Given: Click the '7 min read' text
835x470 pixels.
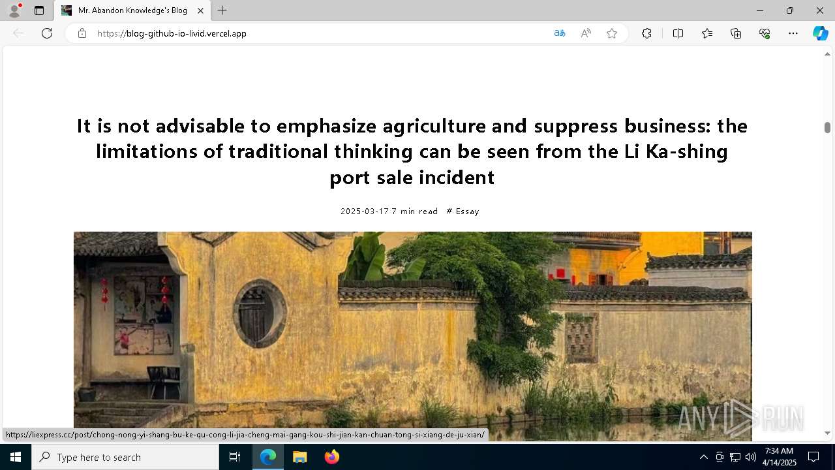Looking at the screenshot, I should (x=415, y=211).
